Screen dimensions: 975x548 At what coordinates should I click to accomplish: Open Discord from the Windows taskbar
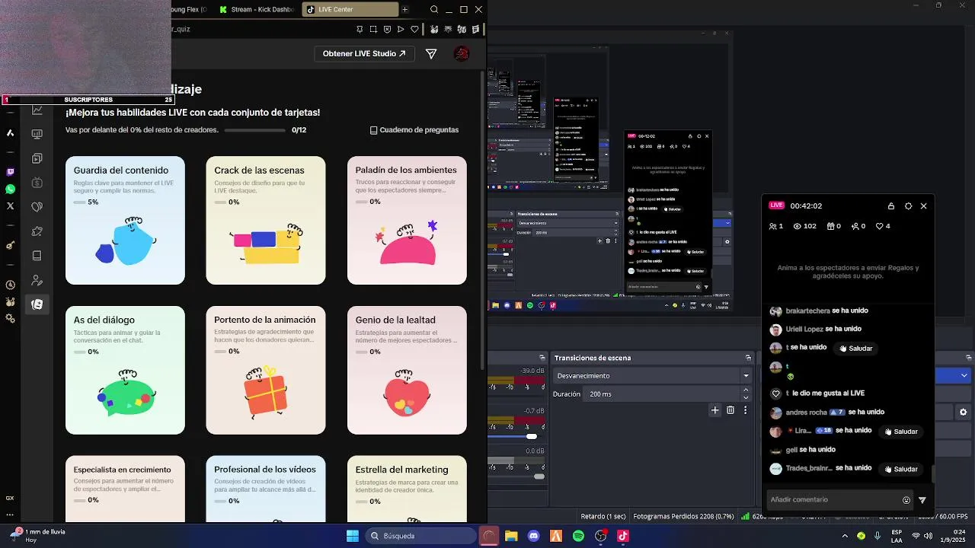click(x=533, y=536)
